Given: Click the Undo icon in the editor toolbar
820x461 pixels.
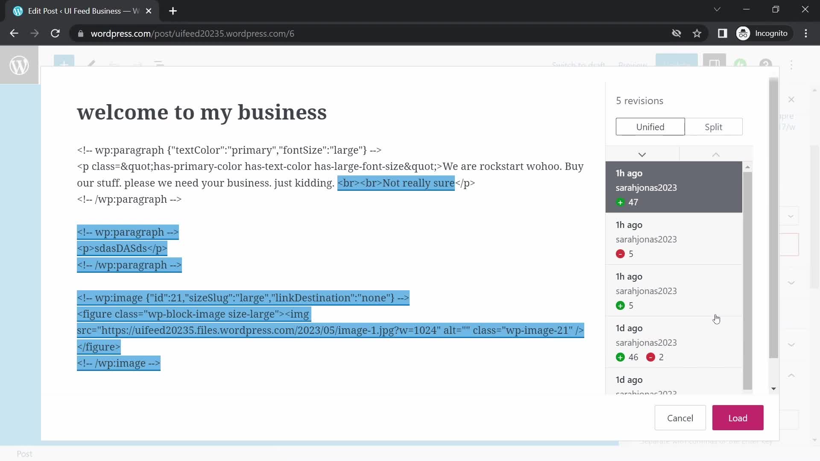Looking at the screenshot, I should pos(113,64).
